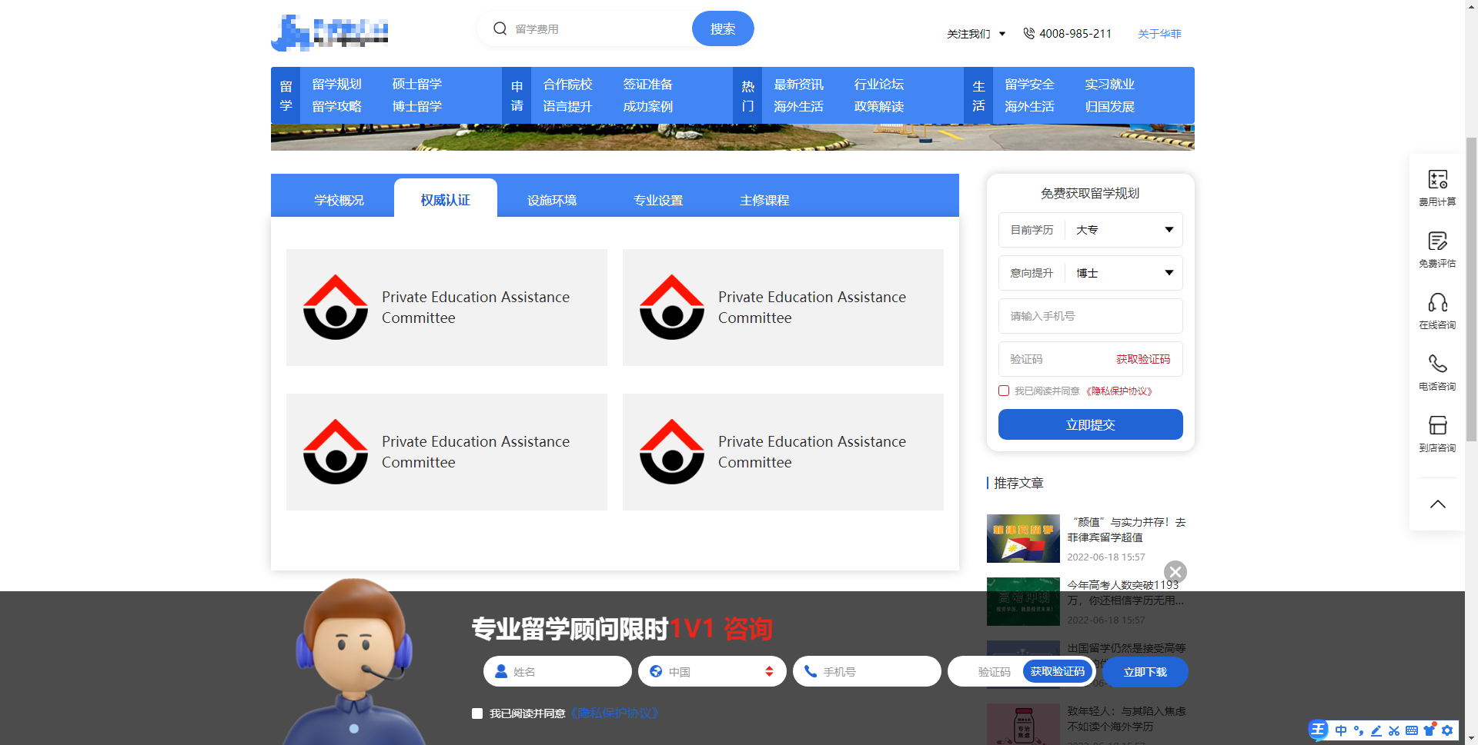The height and width of the screenshot is (745, 1478).
Task: Close the bottom consultation banner
Action: (x=1175, y=572)
